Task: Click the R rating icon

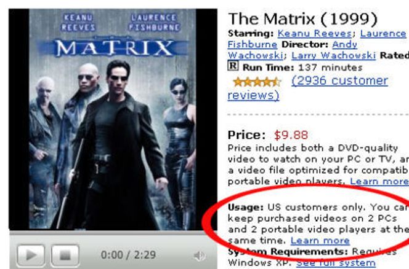Action: [x=233, y=66]
